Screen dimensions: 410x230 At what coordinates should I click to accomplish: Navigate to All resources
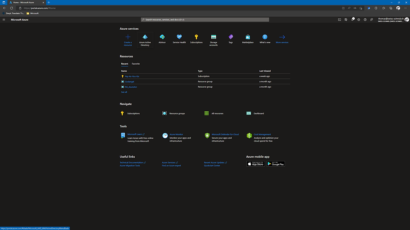214,114
